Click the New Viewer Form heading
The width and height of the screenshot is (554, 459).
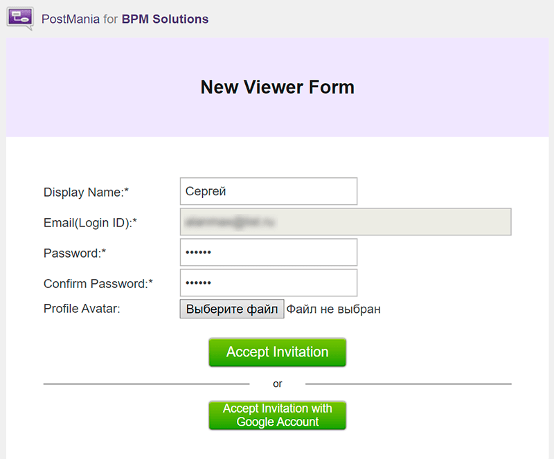click(277, 87)
